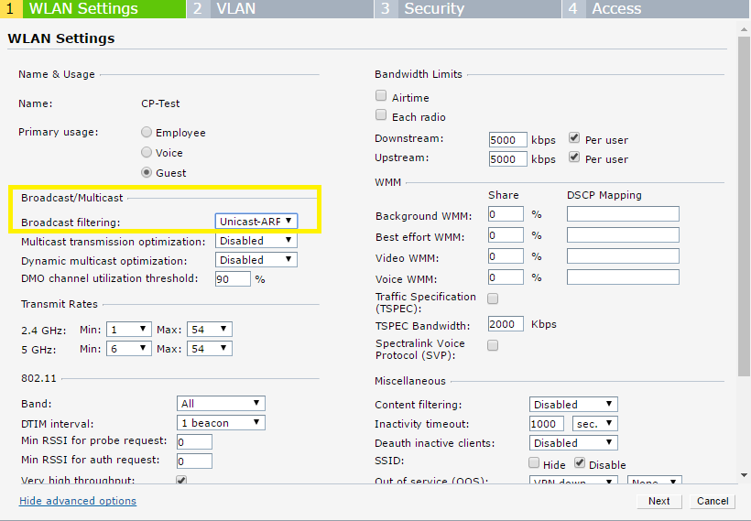Open 5 GHz Max rate dropdown
751x521 pixels.
click(210, 349)
